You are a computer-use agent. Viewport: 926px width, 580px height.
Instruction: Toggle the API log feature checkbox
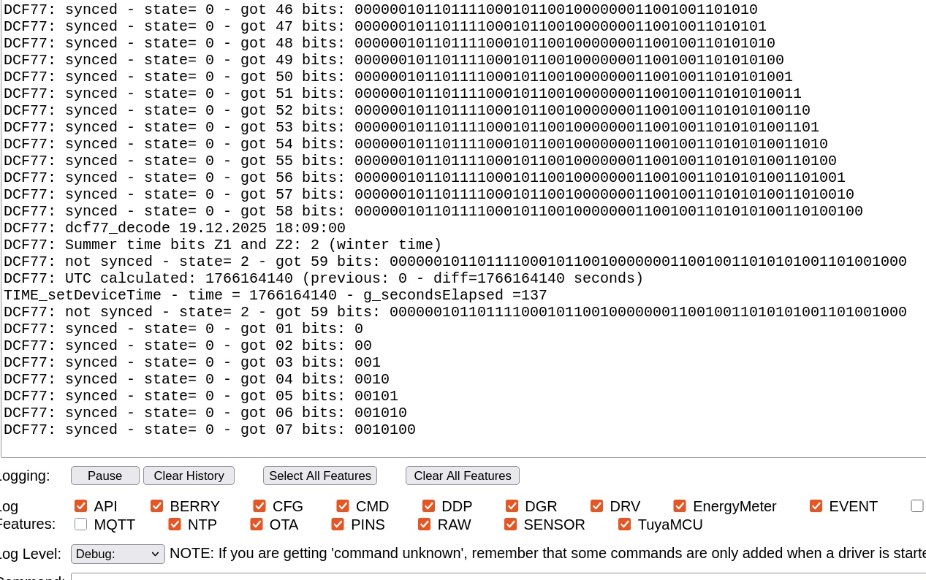pos(81,505)
